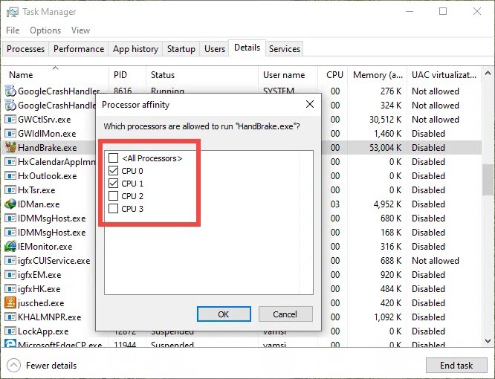Click the HandBrake.exe pineapple icon
Image resolution: width=495 pixels, height=379 pixels.
point(10,147)
